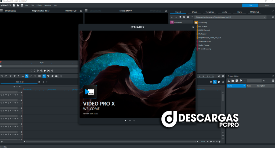Open the Name column dropdown in Project folder
Viewport: 275px width, 148px height.
pyautogui.click(x=244, y=86)
